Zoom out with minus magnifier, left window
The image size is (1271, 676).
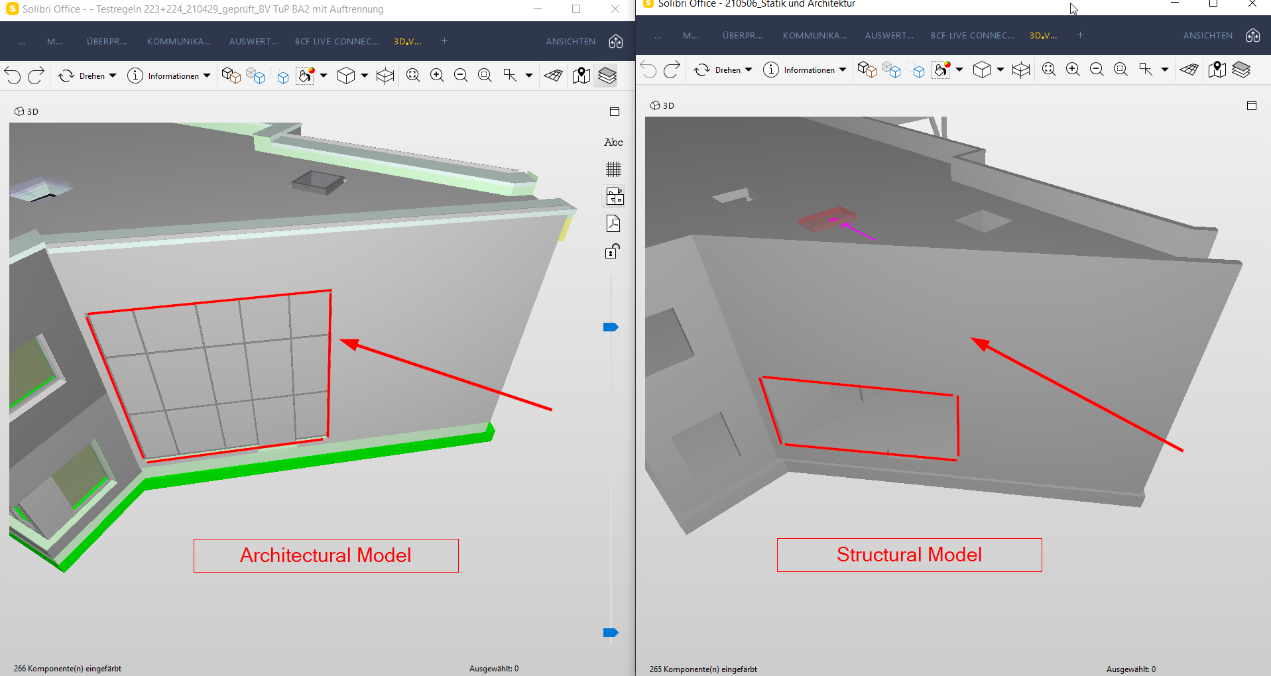click(461, 76)
